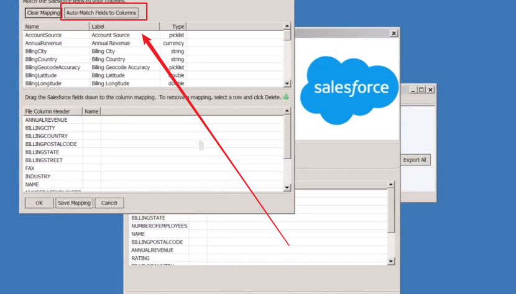Close the Salesforce logo window
The height and width of the screenshot is (294, 516).
pos(394,33)
